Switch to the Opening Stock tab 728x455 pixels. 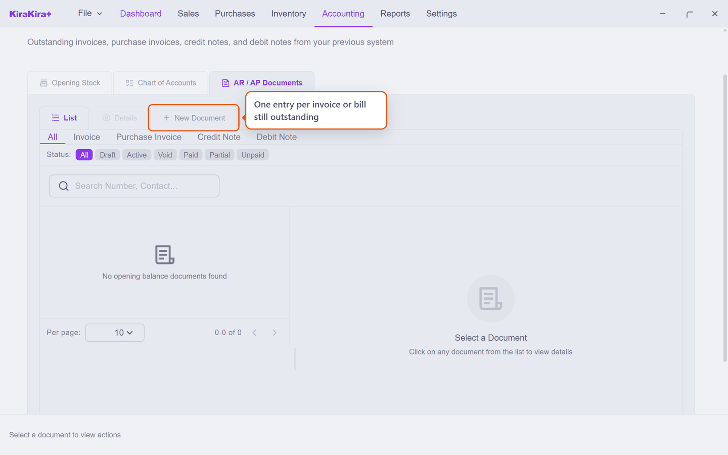70,83
